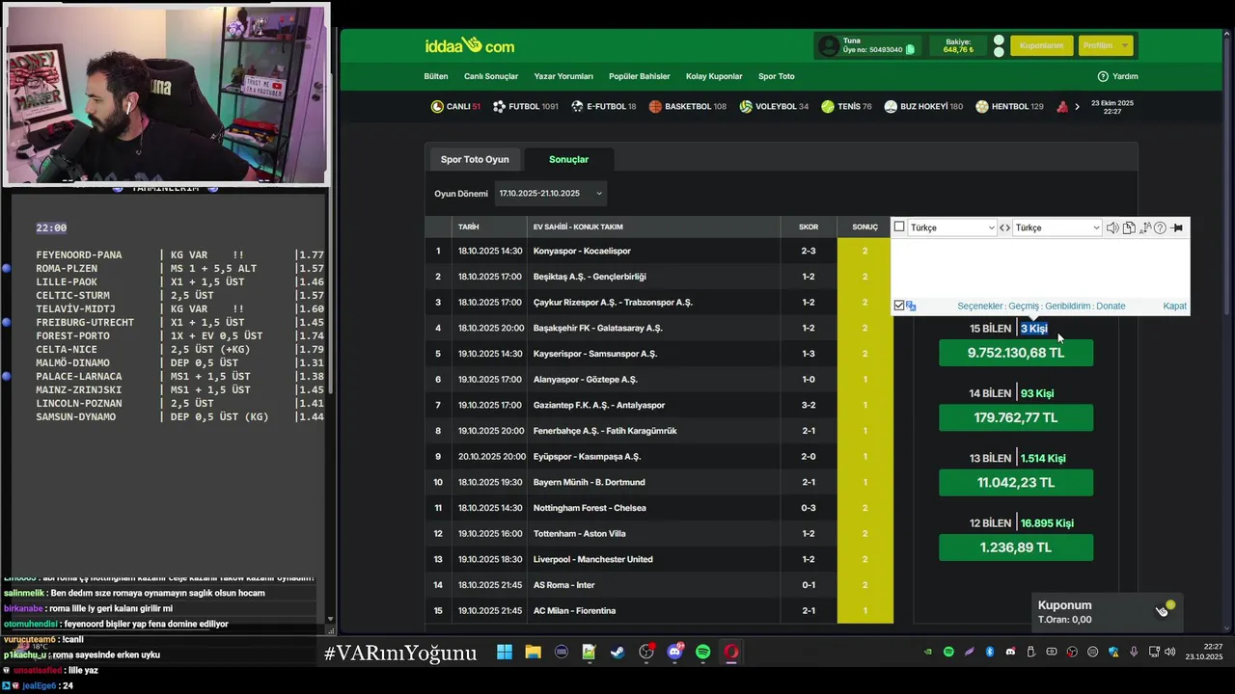Click the red sport icon after HENTBOL

pos(1062,106)
